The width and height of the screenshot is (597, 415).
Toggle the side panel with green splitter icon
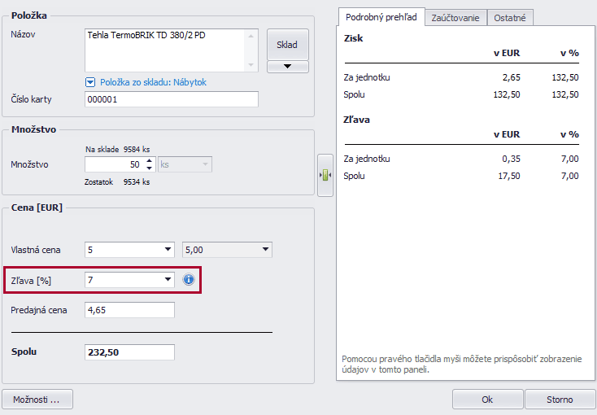325,175
